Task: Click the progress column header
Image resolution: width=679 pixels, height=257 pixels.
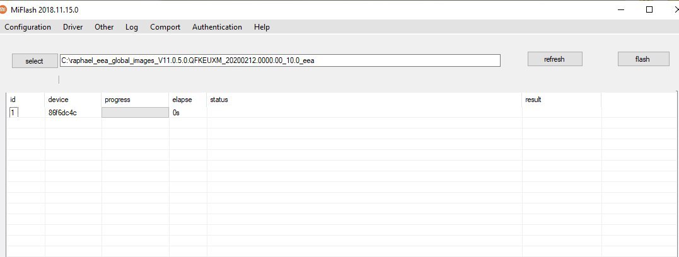Action: coord(135,100)
